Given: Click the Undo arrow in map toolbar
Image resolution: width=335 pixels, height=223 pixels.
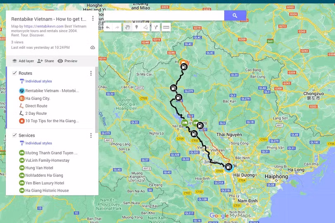Looking at the screenshot, I should click(x=108, y=27).
